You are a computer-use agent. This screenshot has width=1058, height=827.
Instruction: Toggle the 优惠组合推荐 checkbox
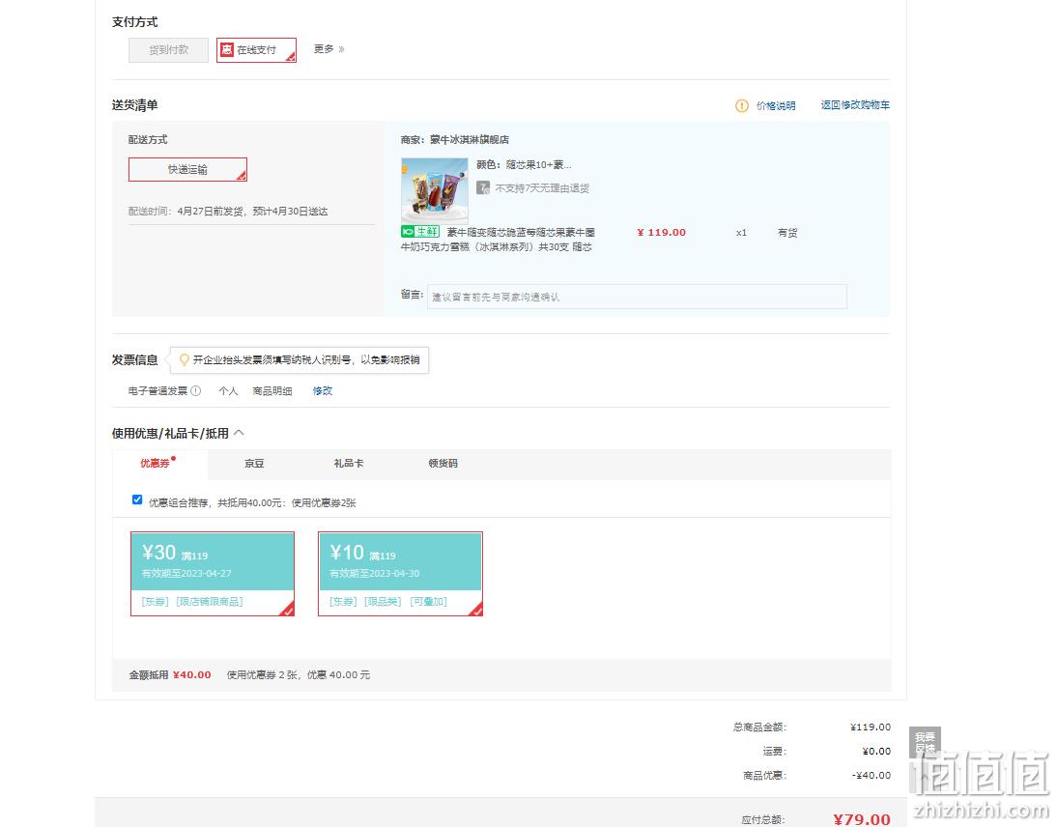tap(137, 499)
